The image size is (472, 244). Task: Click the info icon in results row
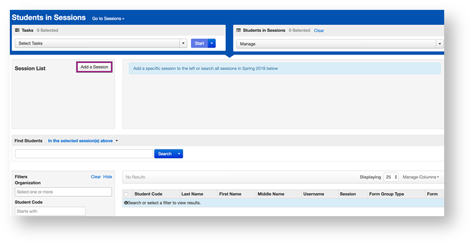126,203
